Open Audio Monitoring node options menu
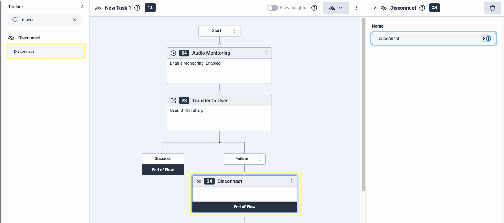The image size is (504, 223). 266,53
